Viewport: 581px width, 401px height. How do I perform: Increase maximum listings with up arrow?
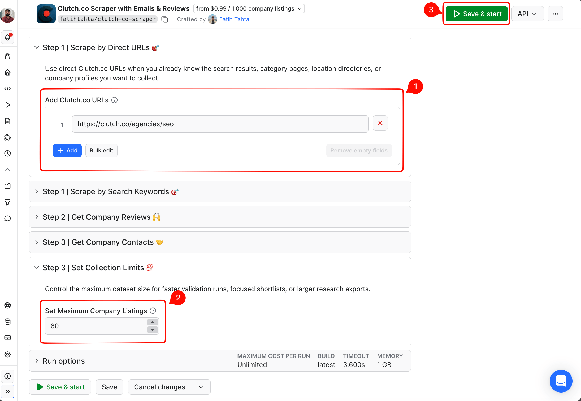pyautogui.click(x=153, y=322)
